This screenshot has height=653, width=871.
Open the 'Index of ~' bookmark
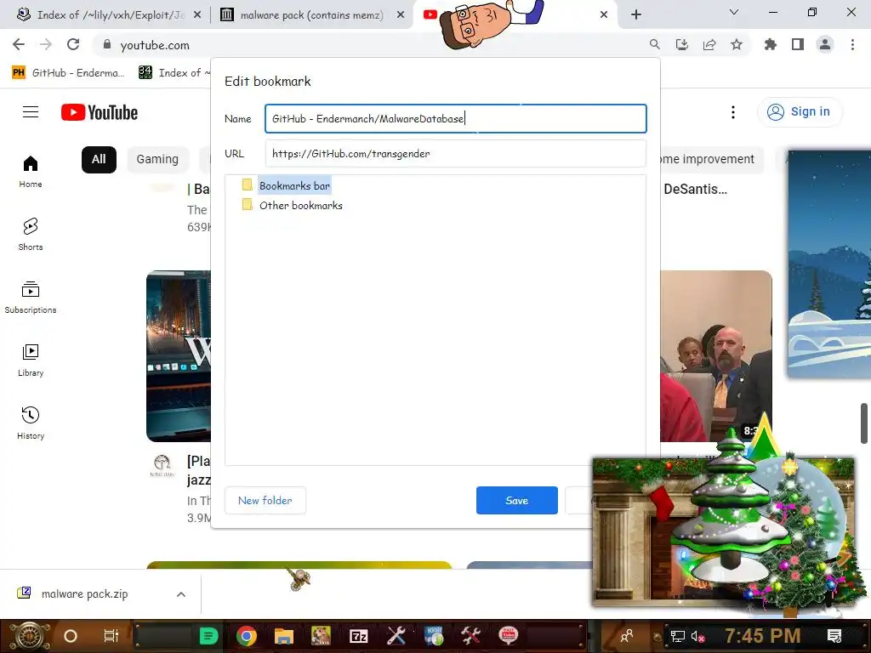[x=174, y=73]
